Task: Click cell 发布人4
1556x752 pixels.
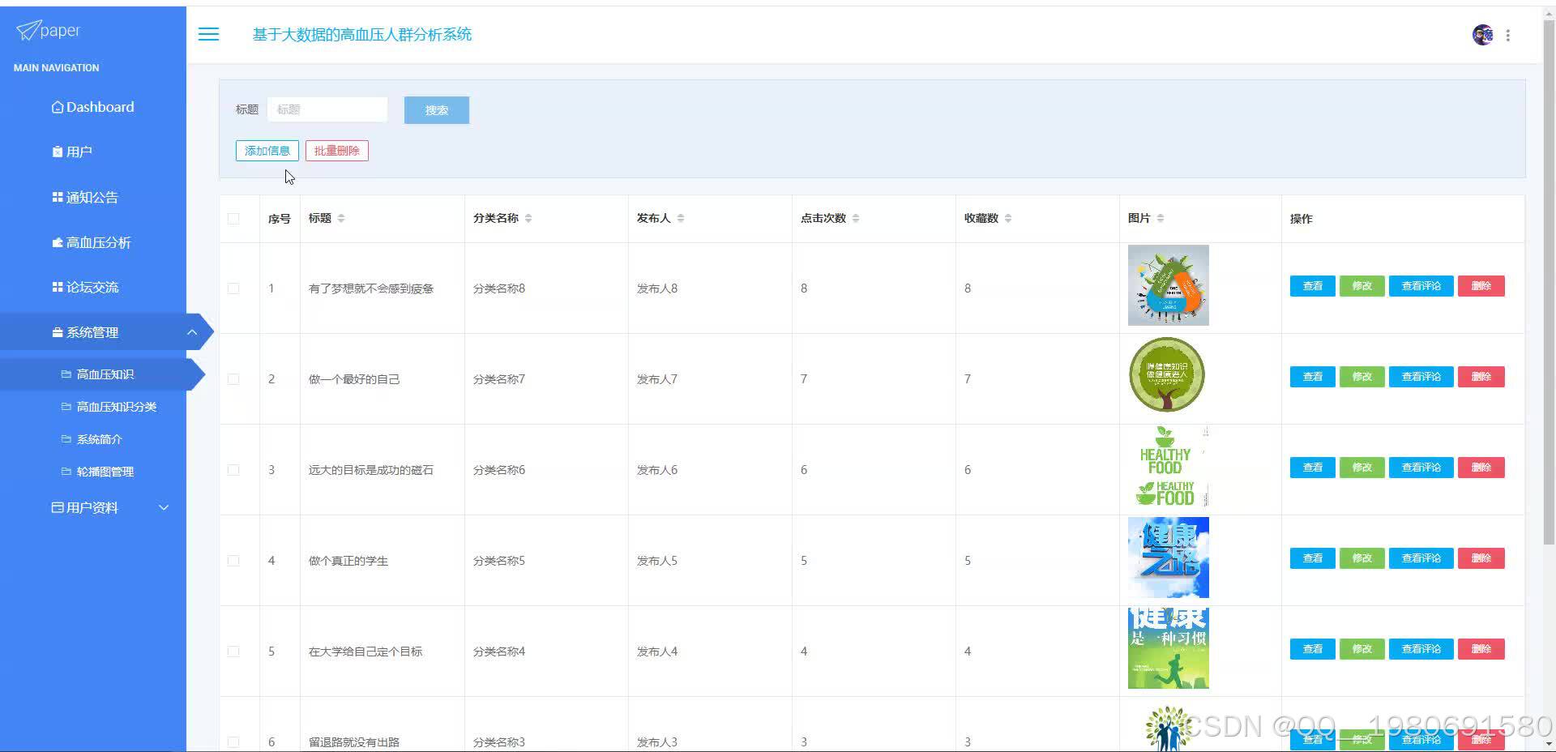Action: tap(657, 652)
